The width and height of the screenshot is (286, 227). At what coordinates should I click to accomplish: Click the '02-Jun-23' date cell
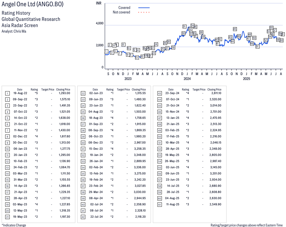pyautogui.click(x=96, y=93)
